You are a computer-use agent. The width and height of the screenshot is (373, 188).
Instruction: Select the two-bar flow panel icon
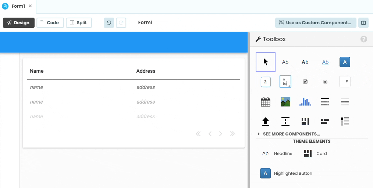[325, 122]
